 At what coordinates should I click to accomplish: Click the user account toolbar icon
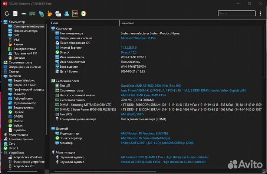[67, 13]
